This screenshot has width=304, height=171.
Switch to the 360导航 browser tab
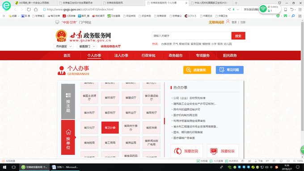click(35, 3)
